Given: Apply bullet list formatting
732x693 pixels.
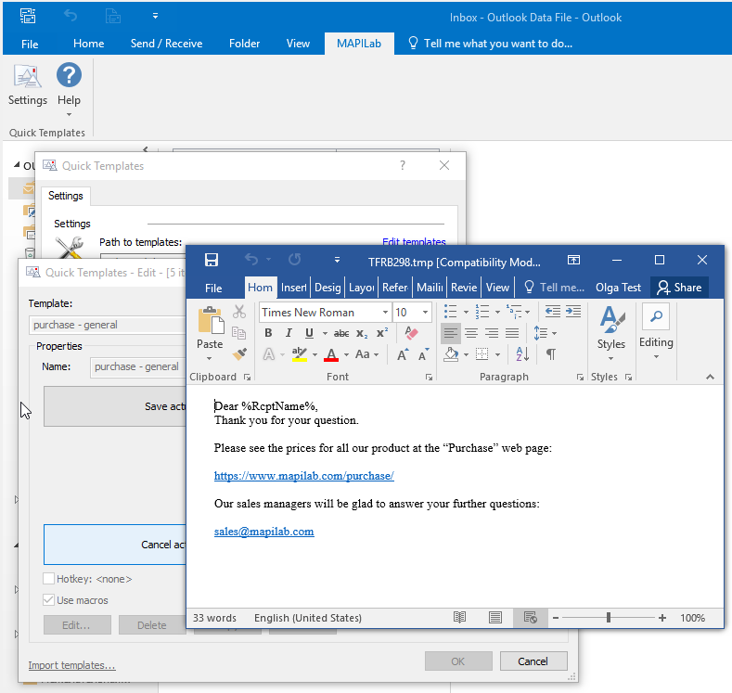Looking at the screenshot, I should click(451, 312).
